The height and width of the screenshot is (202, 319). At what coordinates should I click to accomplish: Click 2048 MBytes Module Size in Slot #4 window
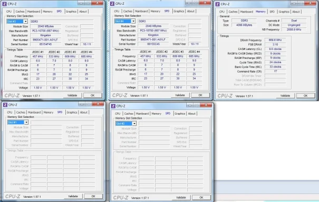tap(153, 26)
